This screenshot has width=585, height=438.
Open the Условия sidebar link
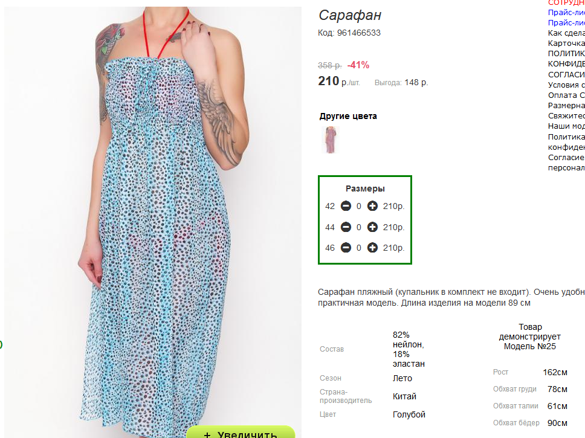[566, 85]
